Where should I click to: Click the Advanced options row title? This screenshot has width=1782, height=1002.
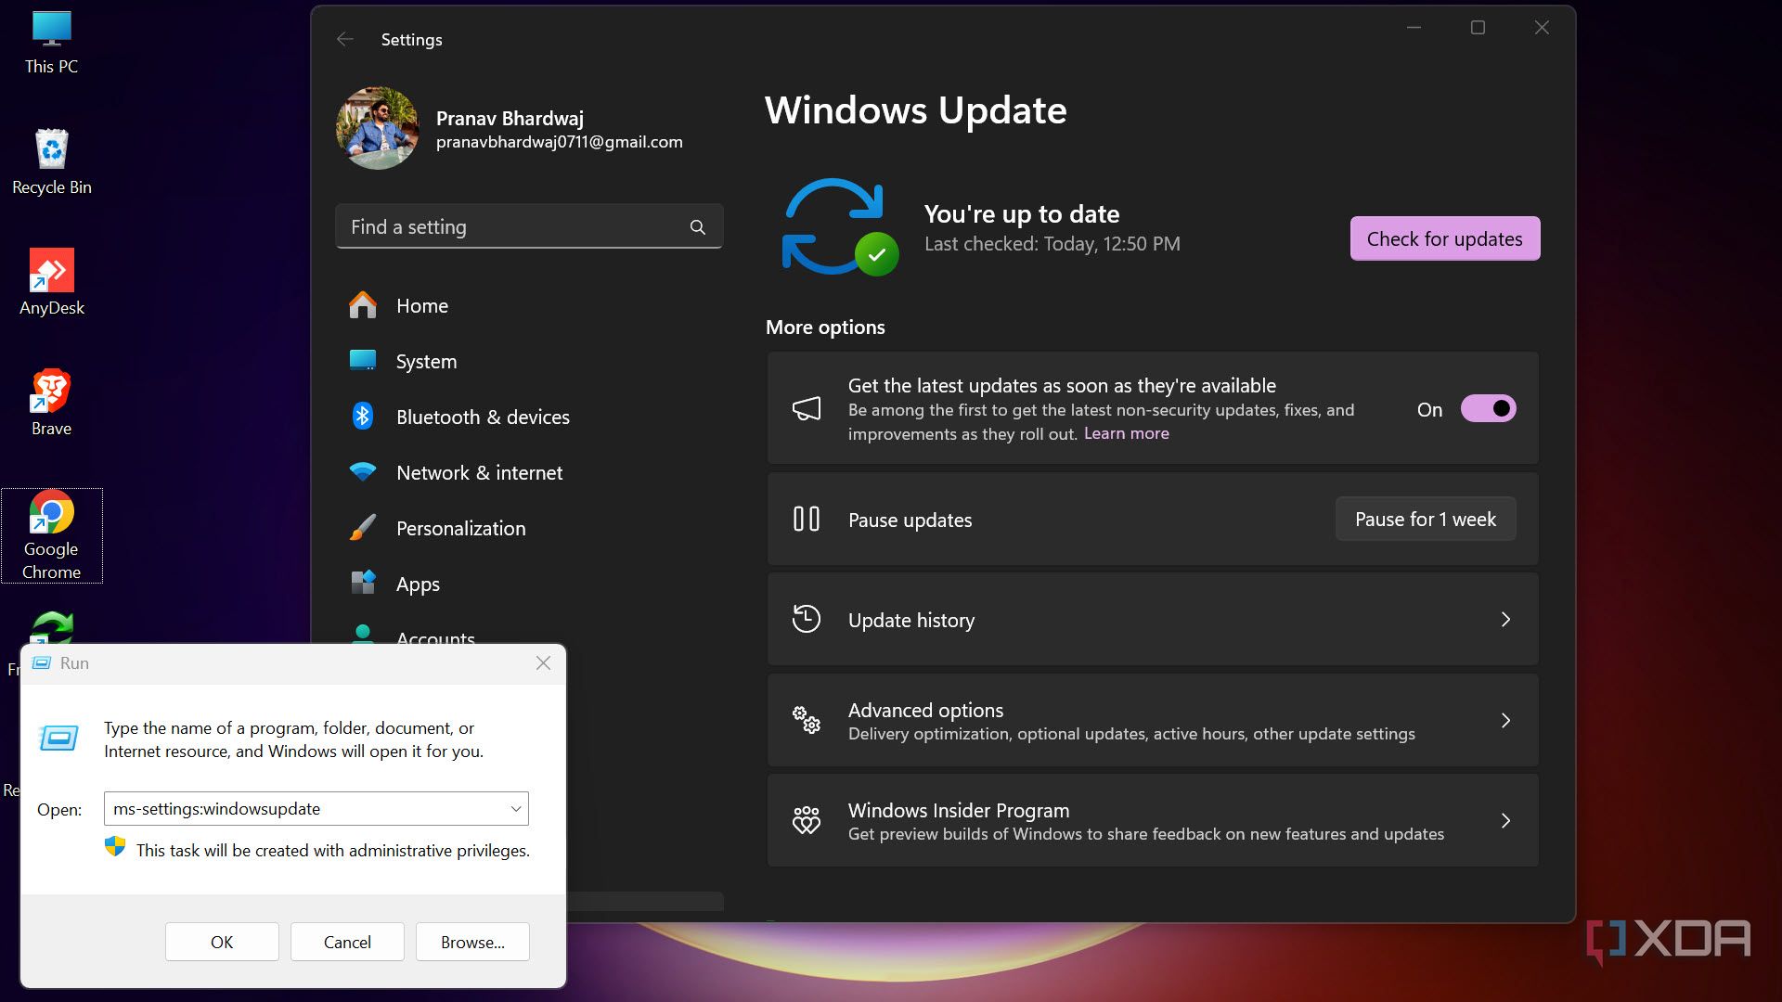coord(925,710)
